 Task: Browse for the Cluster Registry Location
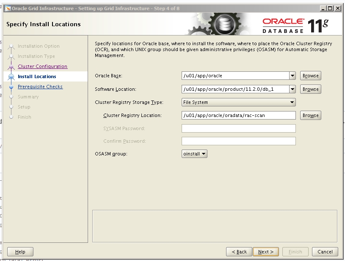click(x=310, y=115)
